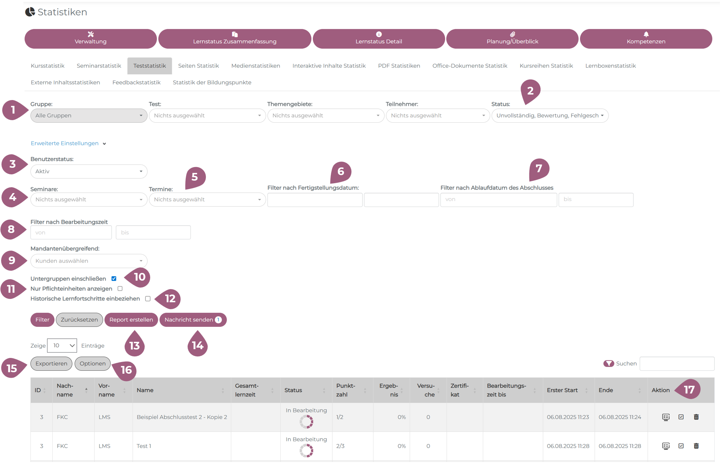
Task: Click the filter funnel icon beside Suchen
Action: click(609, 363)
